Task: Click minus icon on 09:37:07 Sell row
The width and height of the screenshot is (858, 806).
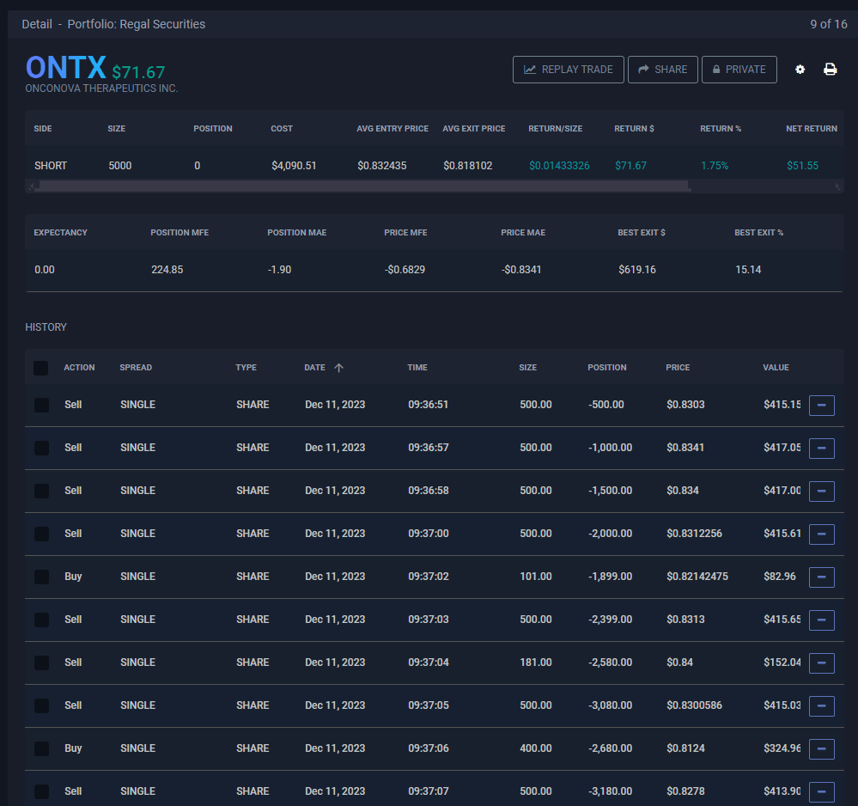Action: [x=822, y=791]
